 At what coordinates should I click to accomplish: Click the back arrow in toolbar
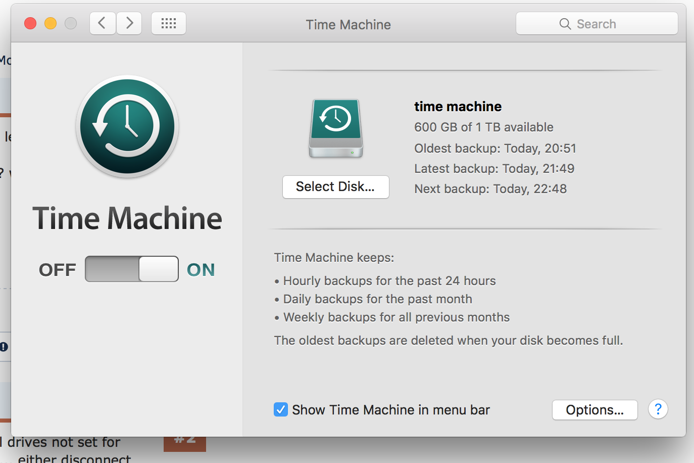[103, 23]
